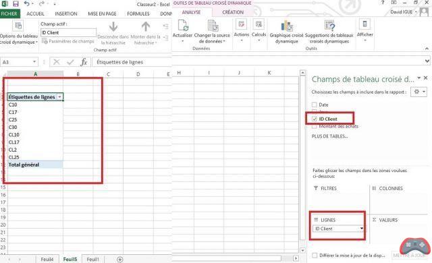Click the ribbon display options icon
The image size is (432, 263).
pos(394,3)
